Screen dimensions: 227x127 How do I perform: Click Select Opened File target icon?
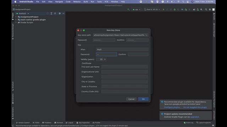tap(48, 13)
